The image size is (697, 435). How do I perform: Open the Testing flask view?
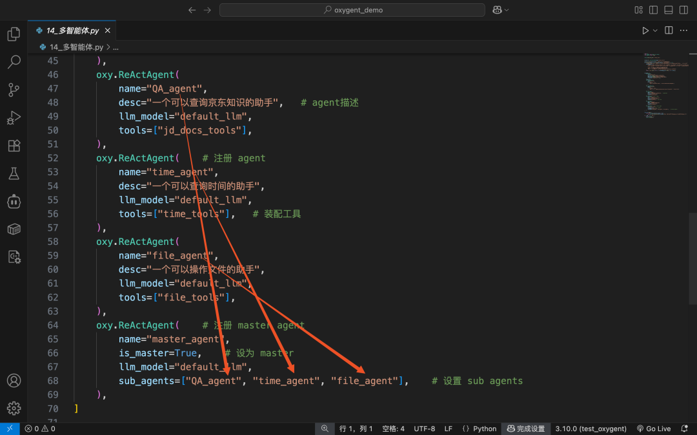14,173
